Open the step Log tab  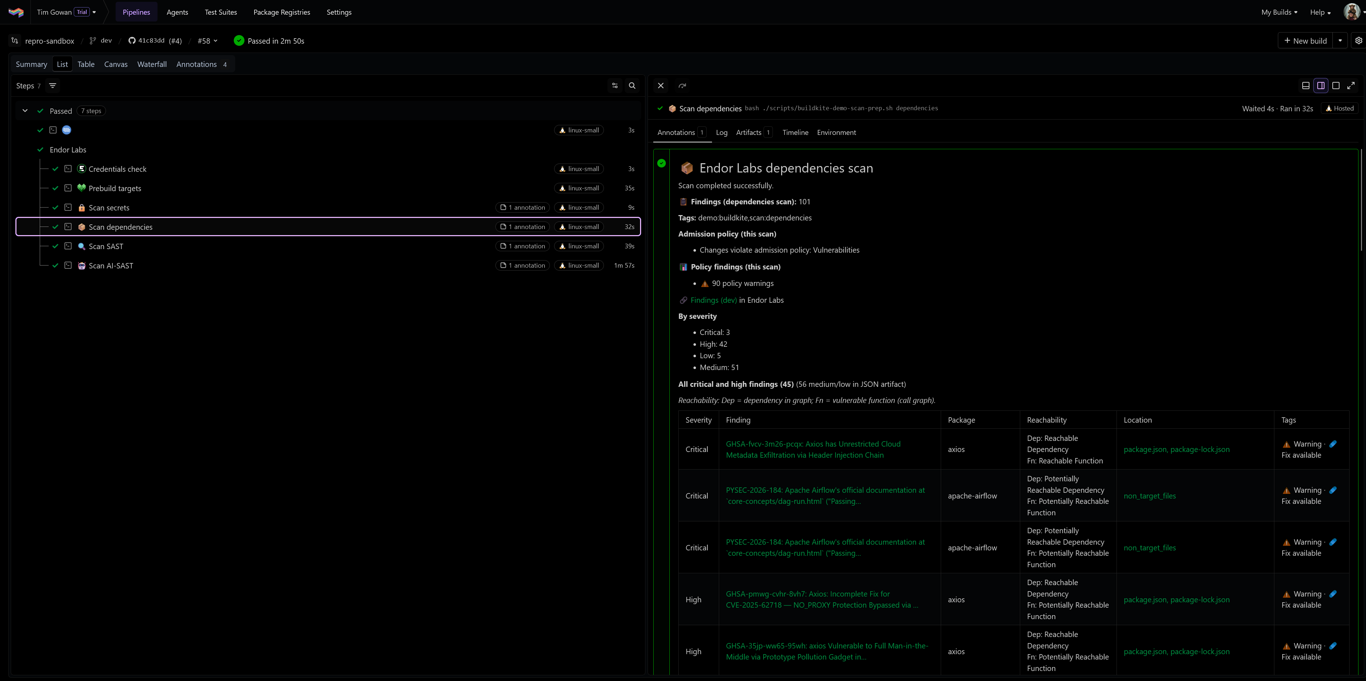[721, 132]
